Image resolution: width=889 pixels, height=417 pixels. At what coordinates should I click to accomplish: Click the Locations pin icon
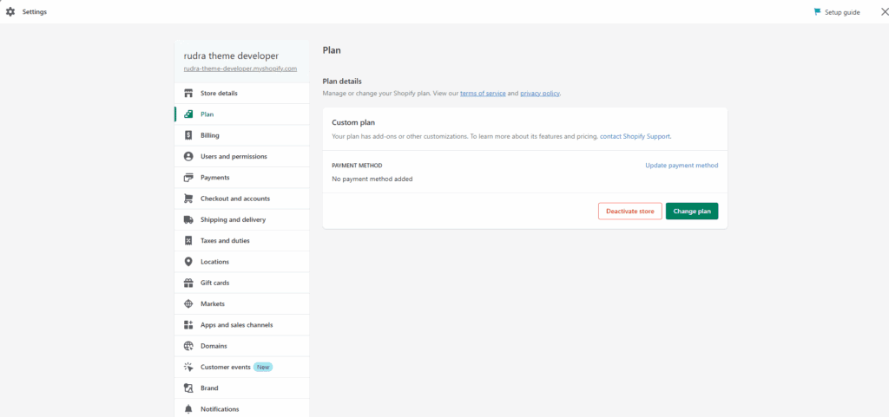[188, 262]
